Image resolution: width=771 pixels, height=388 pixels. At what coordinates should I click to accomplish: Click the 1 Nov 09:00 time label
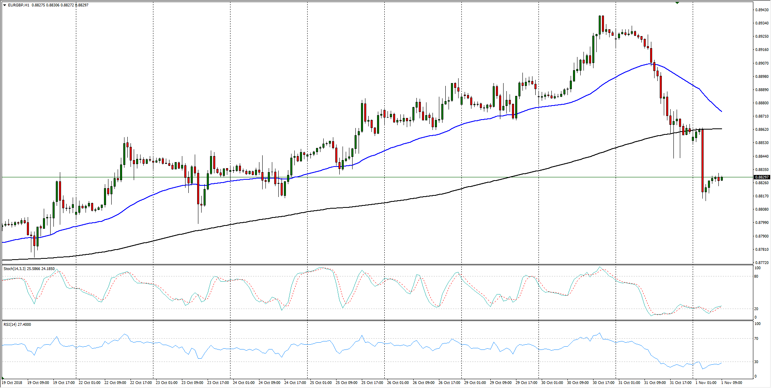pyautogui.click(x=732, y=383)
